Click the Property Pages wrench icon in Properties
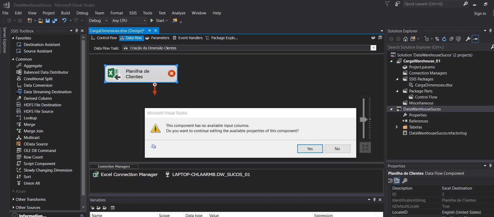Viewport: 494px width, 217px height. click(405, 180)
